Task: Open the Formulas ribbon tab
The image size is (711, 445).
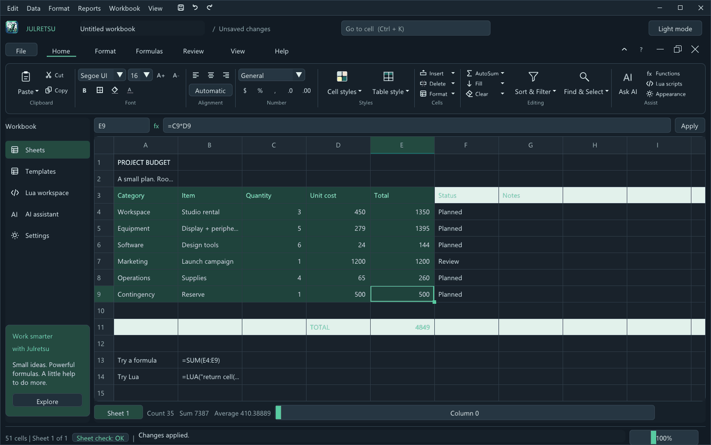Action: (x=149, y=51)
